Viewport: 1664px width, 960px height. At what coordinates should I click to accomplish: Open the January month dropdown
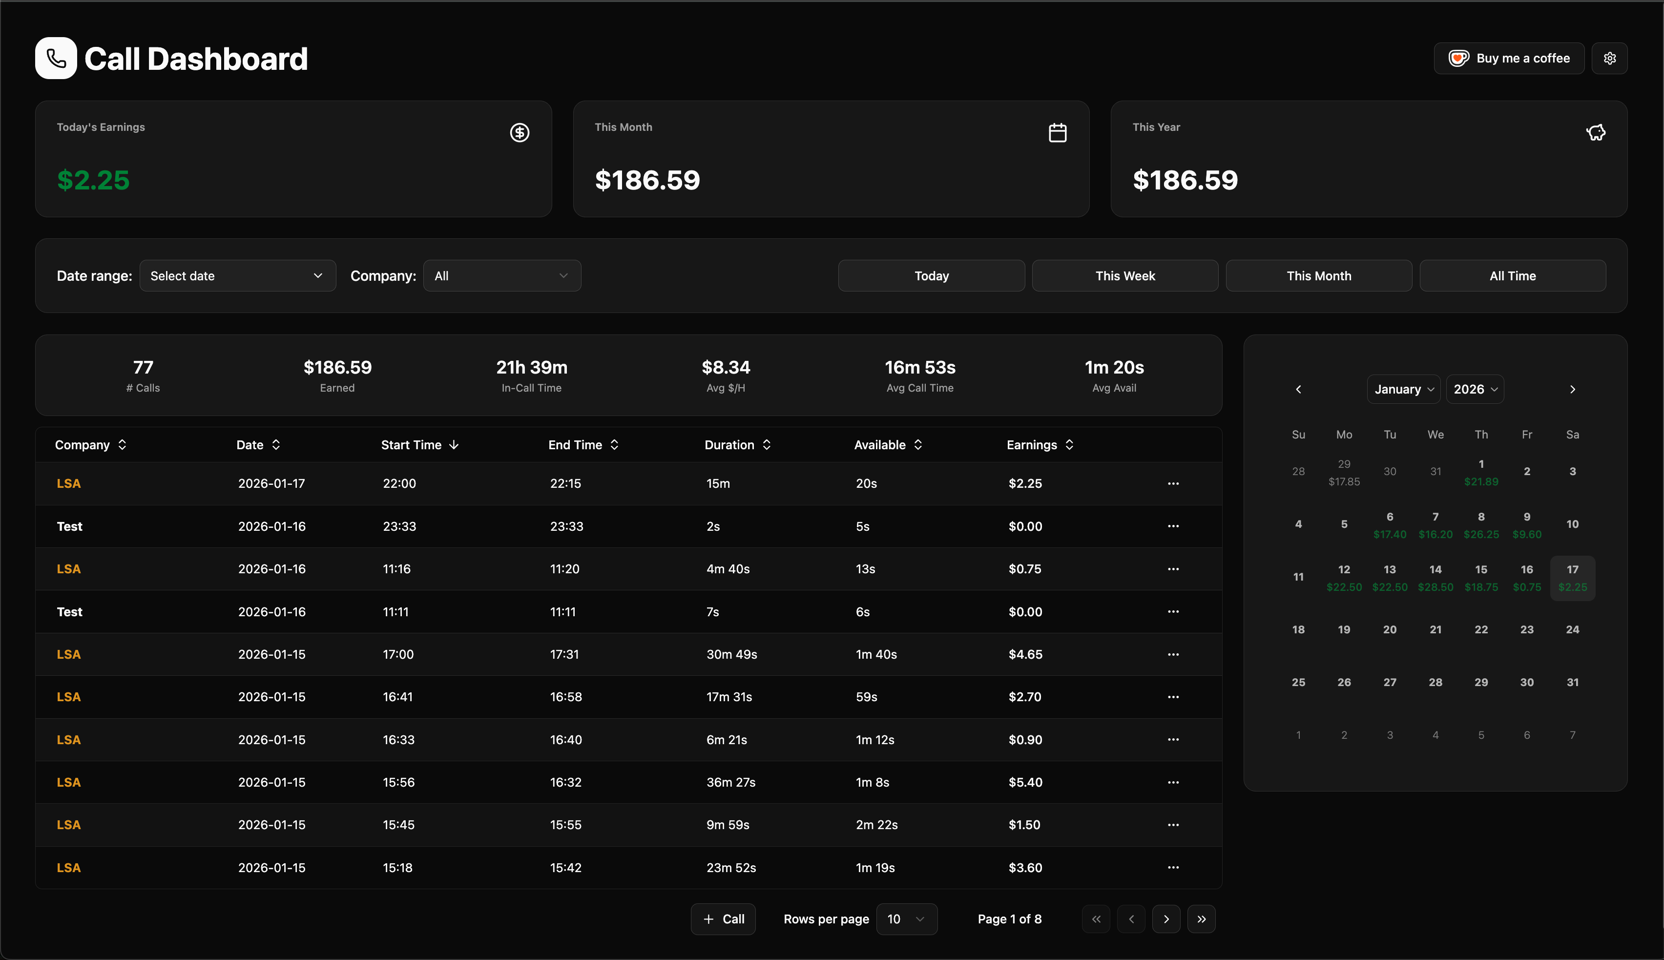[1404, 390]
